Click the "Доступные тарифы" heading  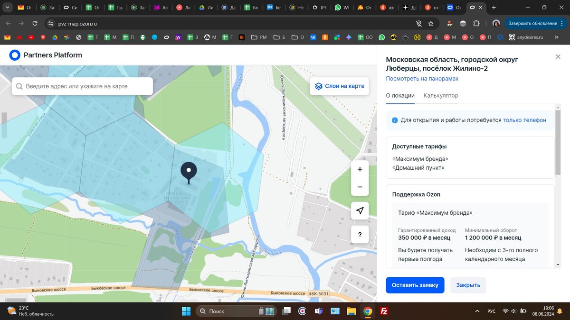coord(419,146)
